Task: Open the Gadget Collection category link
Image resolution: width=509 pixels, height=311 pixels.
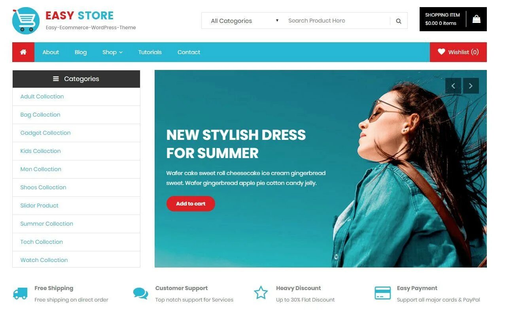Action: pos(45,133)
